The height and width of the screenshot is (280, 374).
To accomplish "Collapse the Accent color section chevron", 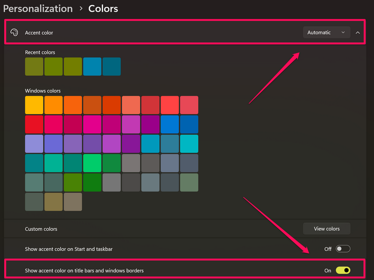I will 358,33.
